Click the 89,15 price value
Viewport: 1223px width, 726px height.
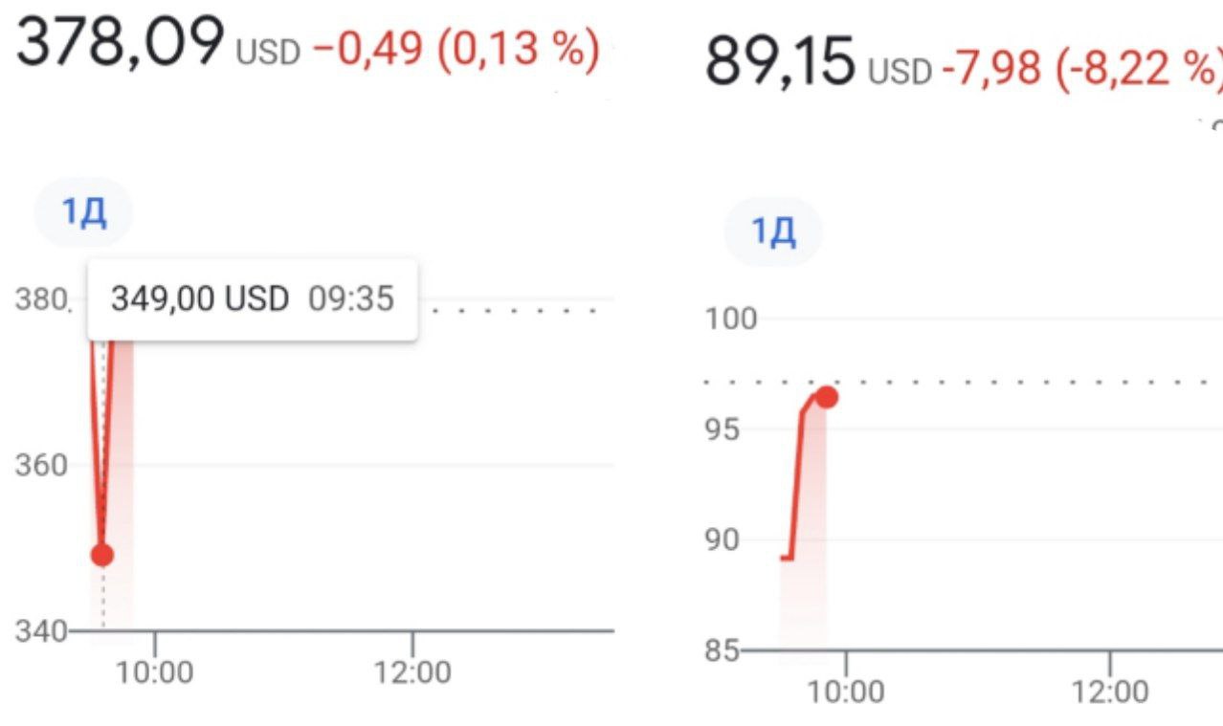pos(779,62)
